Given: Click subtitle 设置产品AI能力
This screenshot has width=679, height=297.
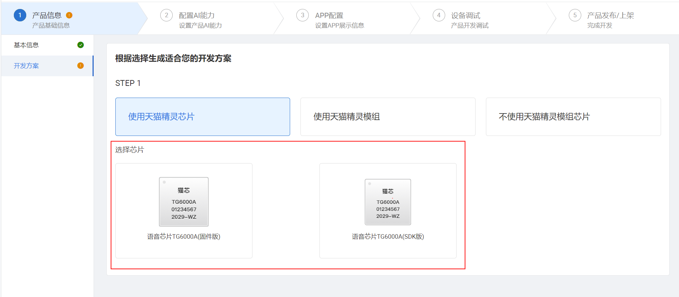Looking at the screenshot, I should pos(200,26).
